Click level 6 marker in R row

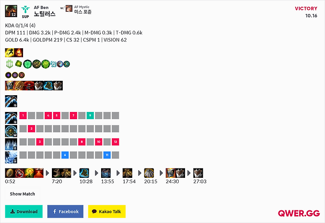coord(65,155)
